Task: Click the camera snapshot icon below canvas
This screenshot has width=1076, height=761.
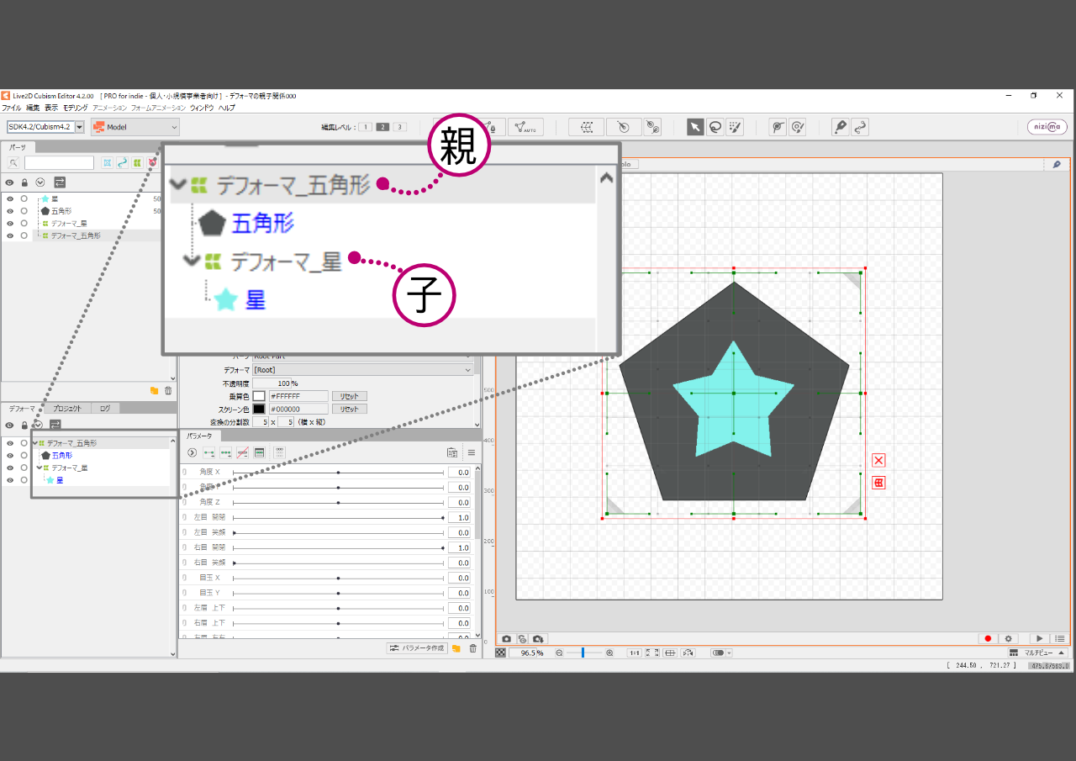Action: 506,639
